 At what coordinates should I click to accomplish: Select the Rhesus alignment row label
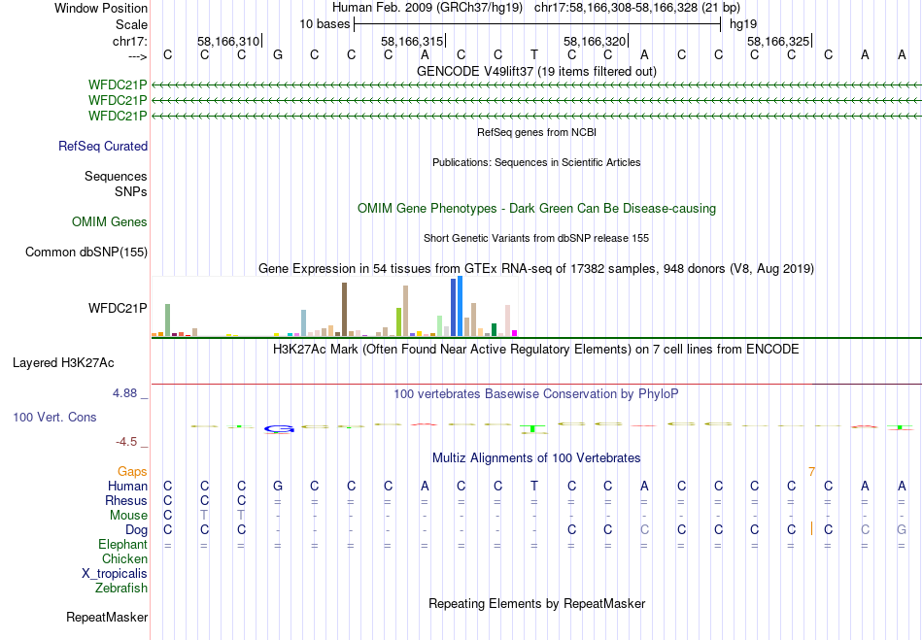tap(126, 500)
